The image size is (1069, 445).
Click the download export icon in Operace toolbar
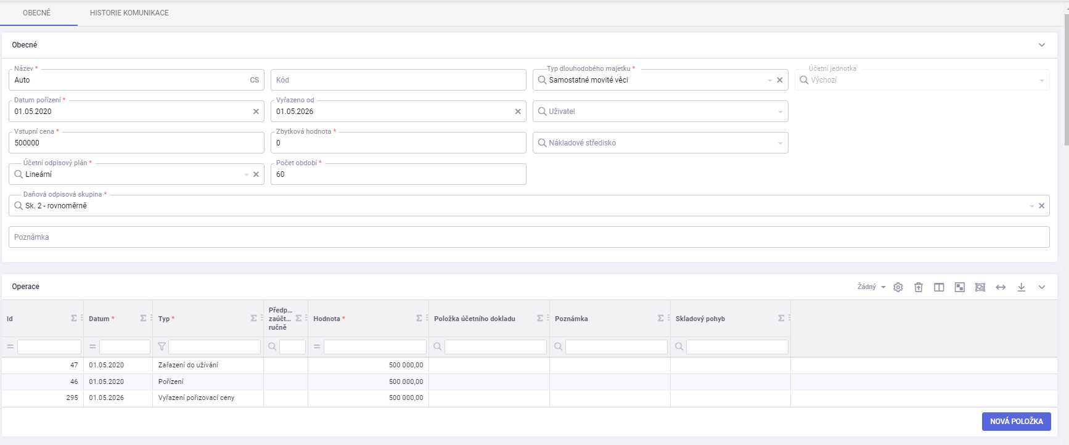tap(1022, 287)
